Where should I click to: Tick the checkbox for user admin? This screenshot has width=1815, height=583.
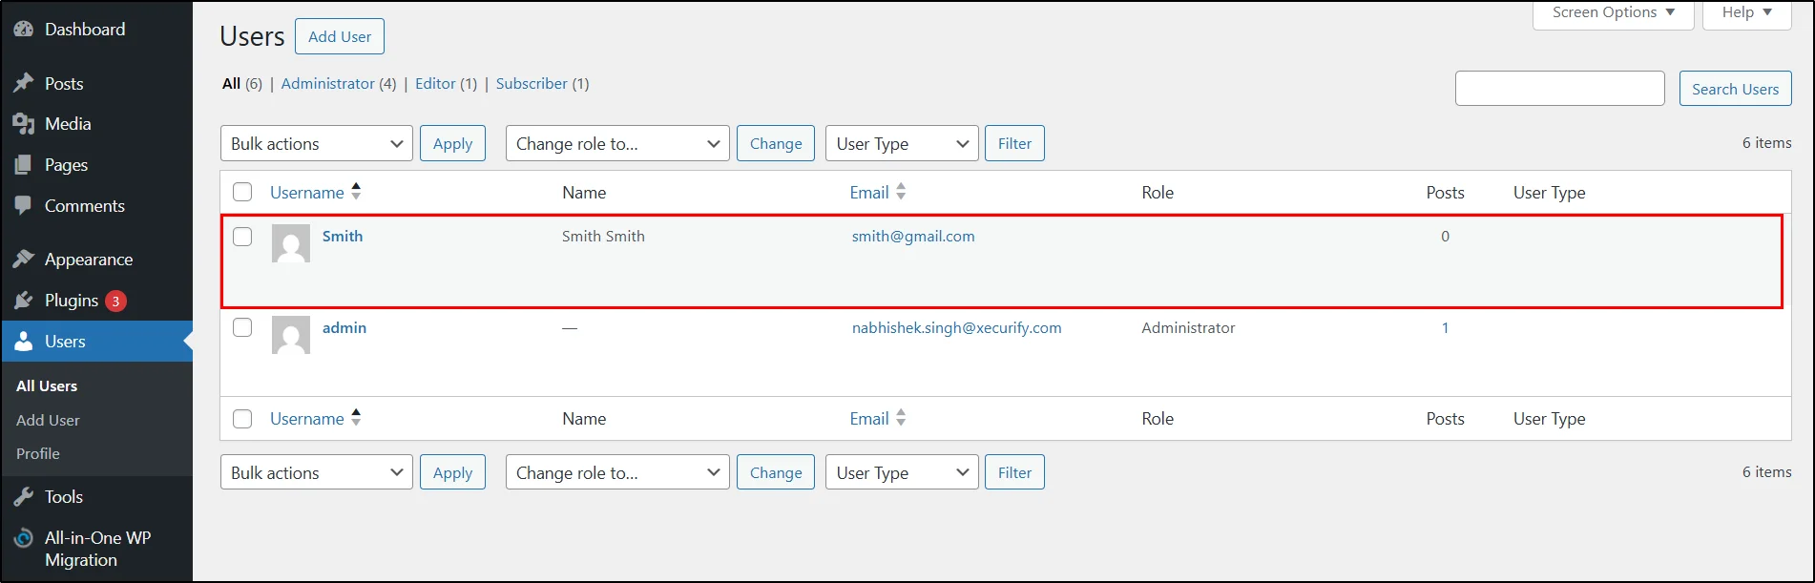242,328
